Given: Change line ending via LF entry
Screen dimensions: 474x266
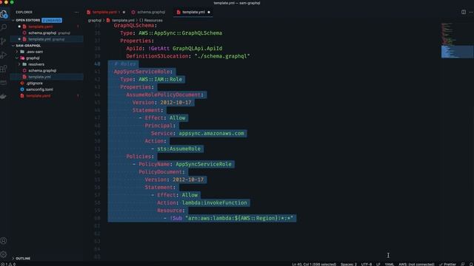Looking at the screenshot, I should 378,265.
